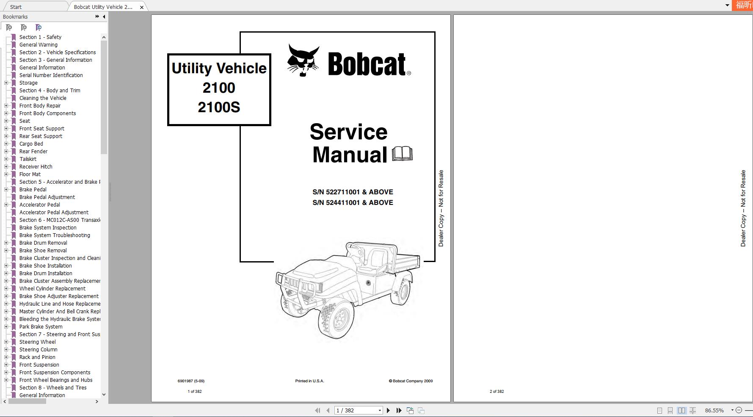Expand the current bookmark in the tree

click(x=38, y=28)
